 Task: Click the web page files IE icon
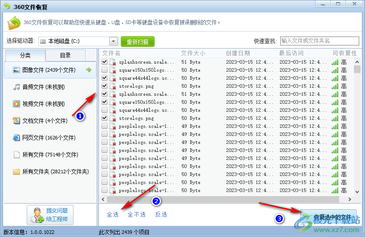[16, 138]
